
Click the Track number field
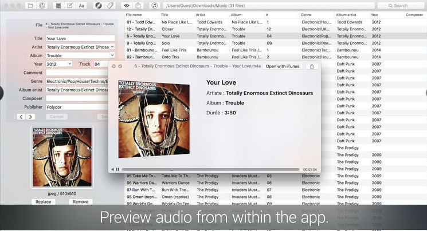tap(101, 64)
